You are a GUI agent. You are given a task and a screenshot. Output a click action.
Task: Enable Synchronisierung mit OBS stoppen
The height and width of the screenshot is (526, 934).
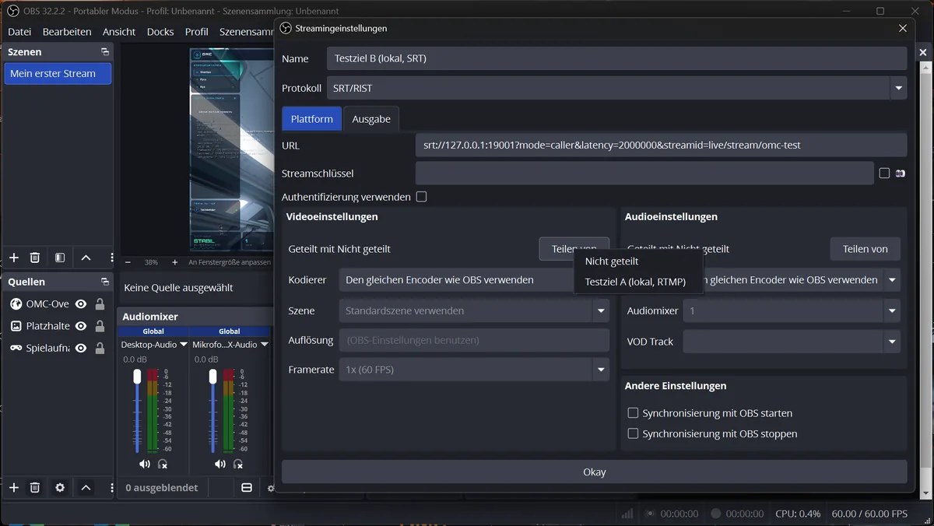pos(633,433)
